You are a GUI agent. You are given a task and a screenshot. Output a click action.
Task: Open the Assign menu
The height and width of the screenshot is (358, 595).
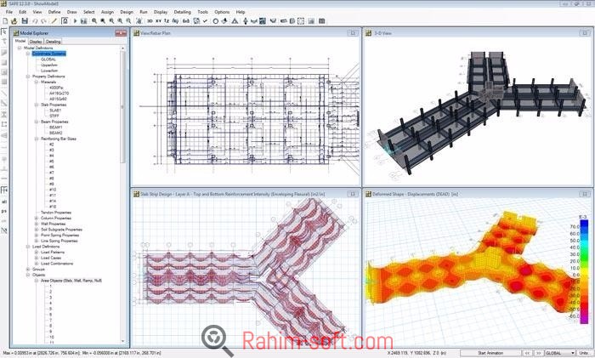107,12
